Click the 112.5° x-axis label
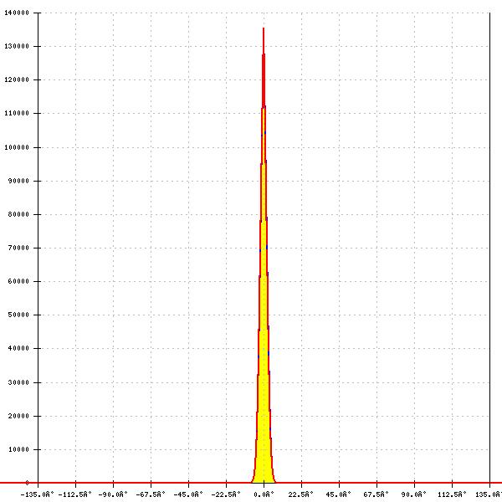 [452, 494]
